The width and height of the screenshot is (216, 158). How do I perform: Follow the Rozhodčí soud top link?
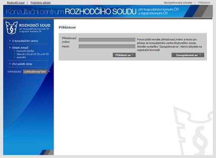point(16,3)
